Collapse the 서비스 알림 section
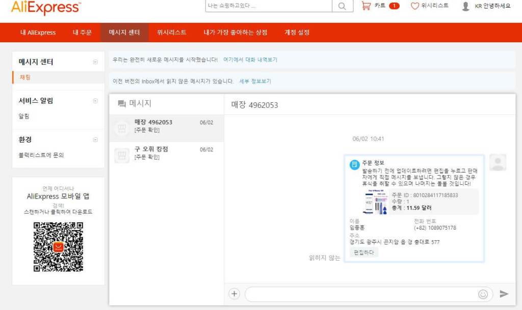Viewport: 522px width, 310px height. pyautogui.click(x=95, y=101)
